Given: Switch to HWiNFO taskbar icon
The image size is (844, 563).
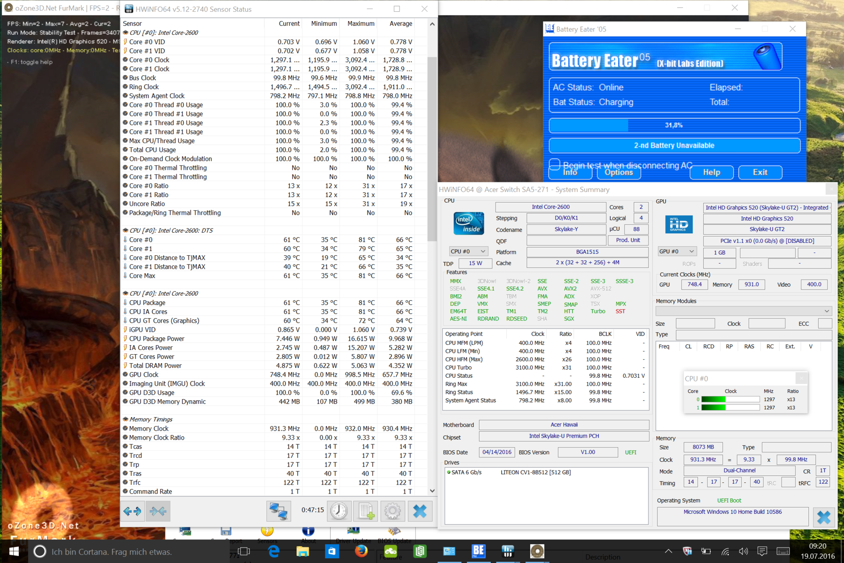Looking at the screenshot, I should pyautogui.click(x=507, y=551).
